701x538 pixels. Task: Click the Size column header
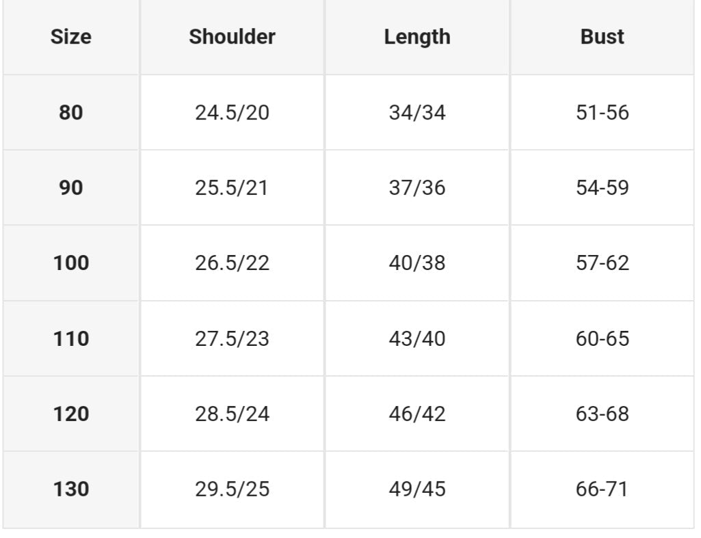pos(70,37)
